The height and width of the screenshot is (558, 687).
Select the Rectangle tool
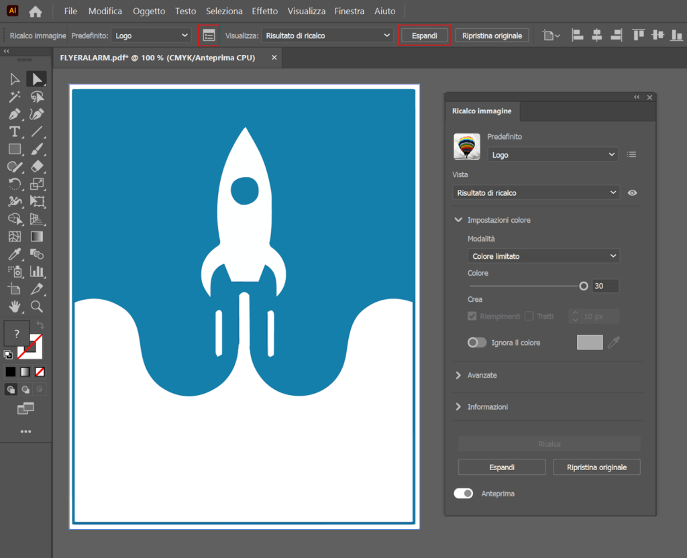tap(15, 149)
